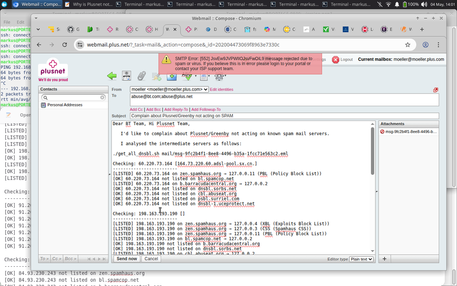
Task: Click the Cancel button
Action: pos(151,259)
